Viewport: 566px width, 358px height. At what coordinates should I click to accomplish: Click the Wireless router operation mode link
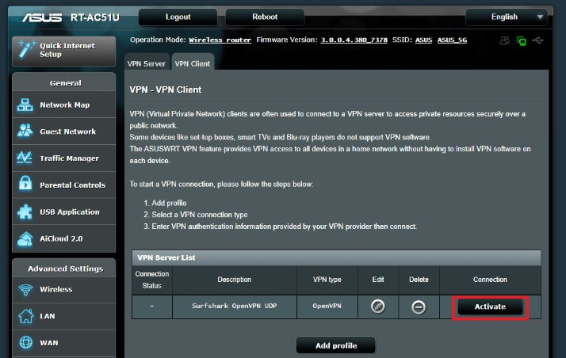pos(220,40)
